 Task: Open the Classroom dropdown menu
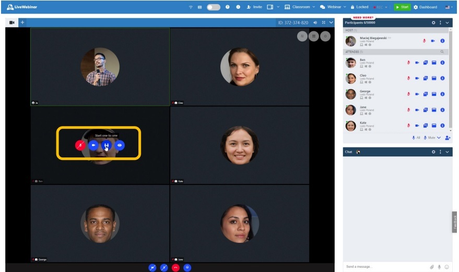coord(300,7)
